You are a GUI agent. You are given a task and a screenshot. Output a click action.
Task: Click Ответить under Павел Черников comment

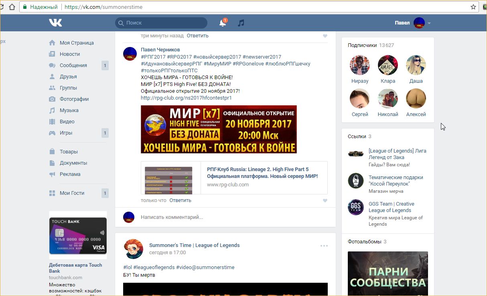(x=180, y=200)
